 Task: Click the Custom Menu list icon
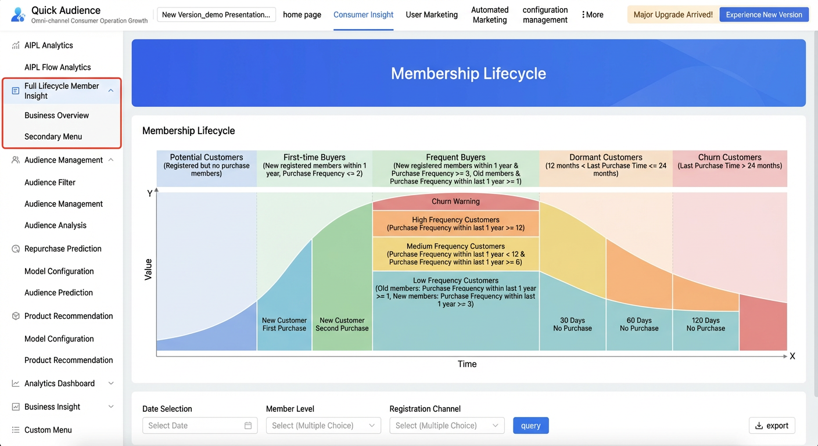16,430
